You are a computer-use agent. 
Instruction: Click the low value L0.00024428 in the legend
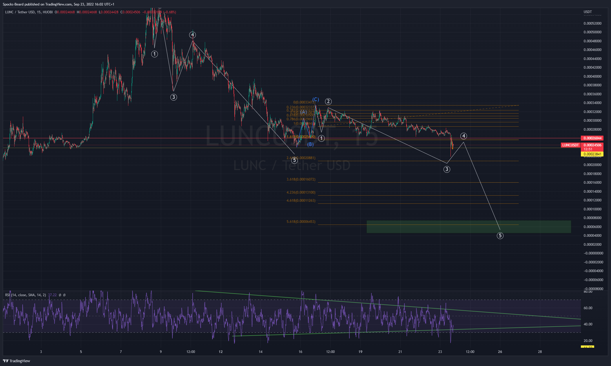[x=109, y=12]
